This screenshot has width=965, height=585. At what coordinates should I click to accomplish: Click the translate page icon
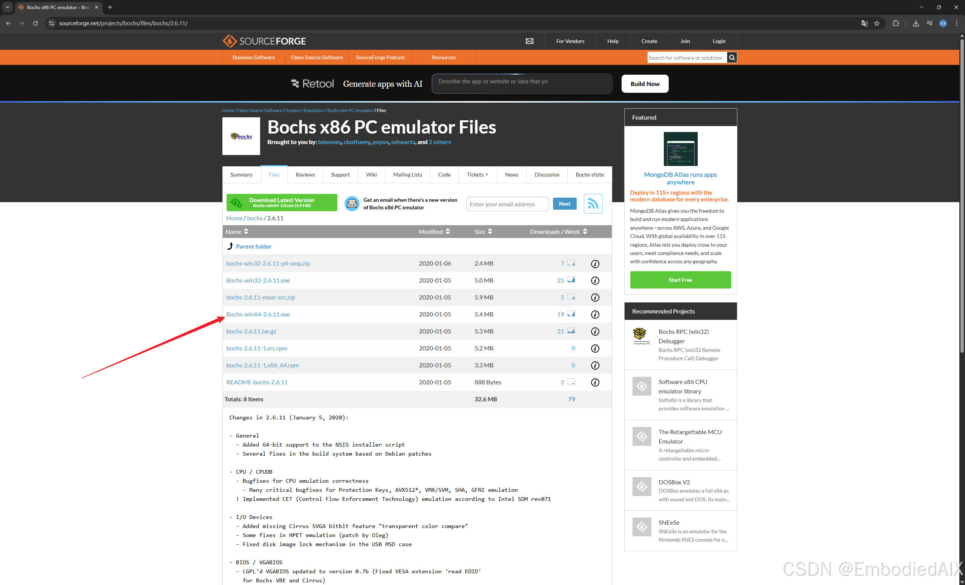pos(864,23)
